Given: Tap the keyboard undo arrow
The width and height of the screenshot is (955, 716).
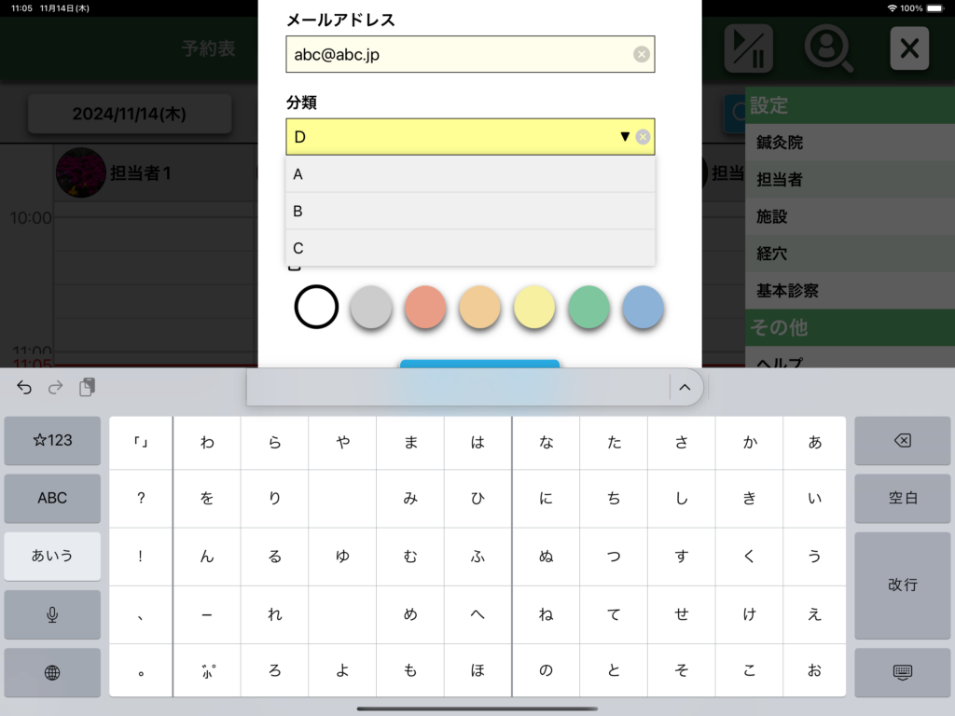Looking at the screenshot, I should pos(24,388).
